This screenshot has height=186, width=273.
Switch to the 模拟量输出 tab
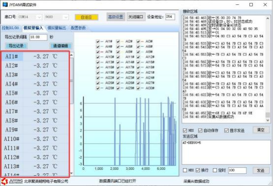click(x=57, y=28)
